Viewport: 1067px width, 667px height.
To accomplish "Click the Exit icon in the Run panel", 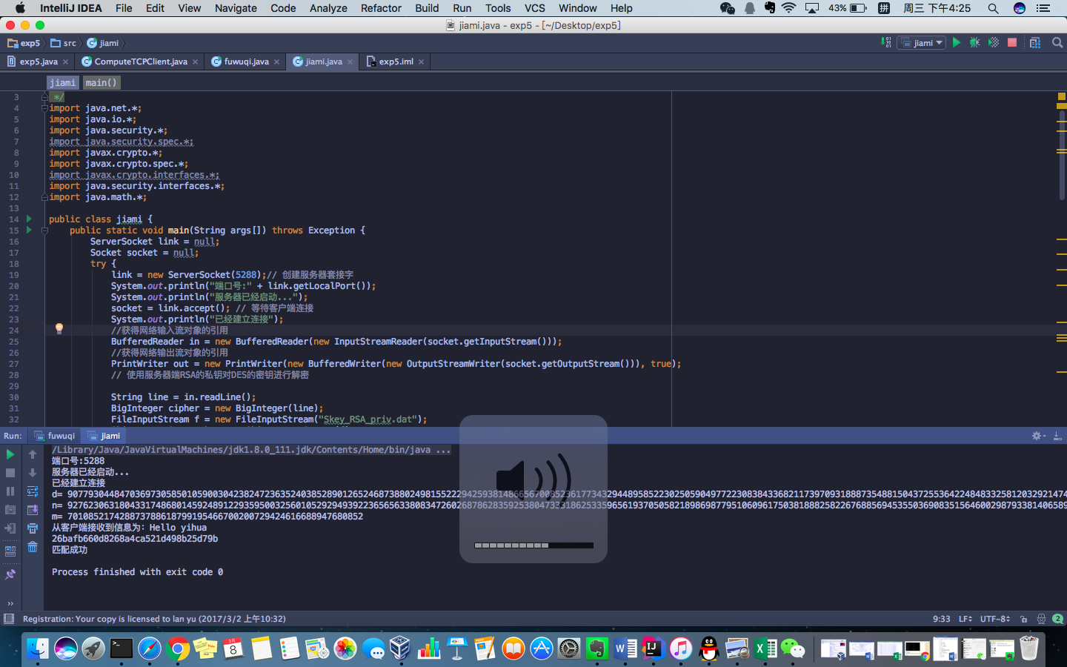I will 10,528.
